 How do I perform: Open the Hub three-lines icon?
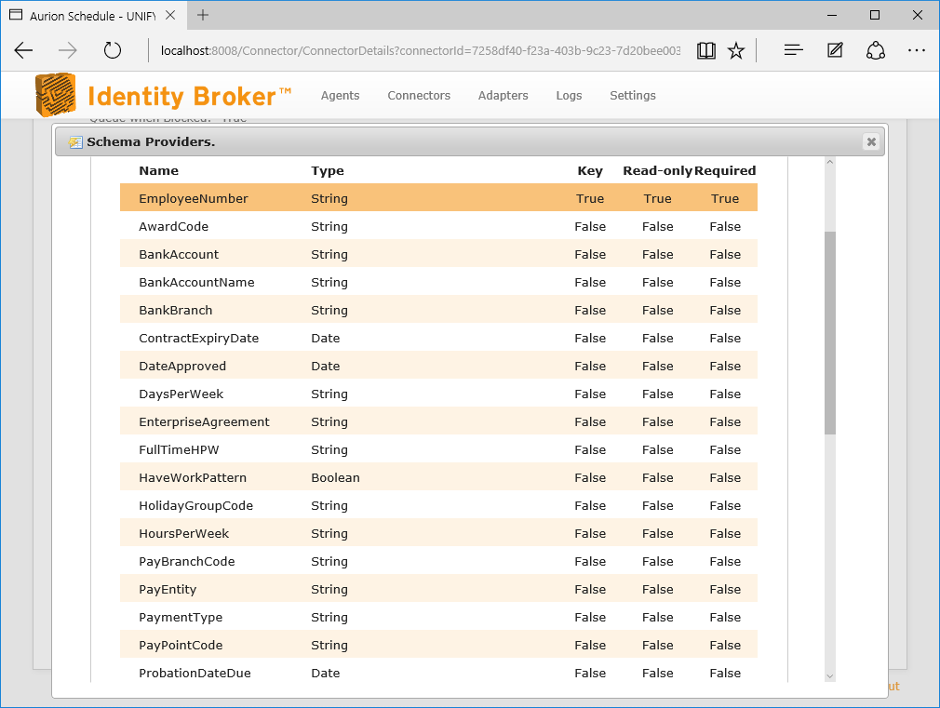click(x=793, y=50)
